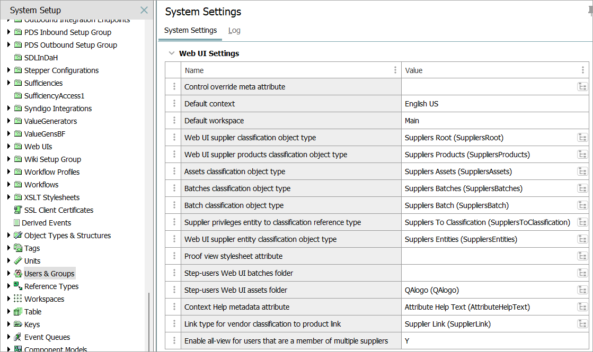Select SufficiencyAccess1 in the tree
Screen dimensions: 593x352
54,96
